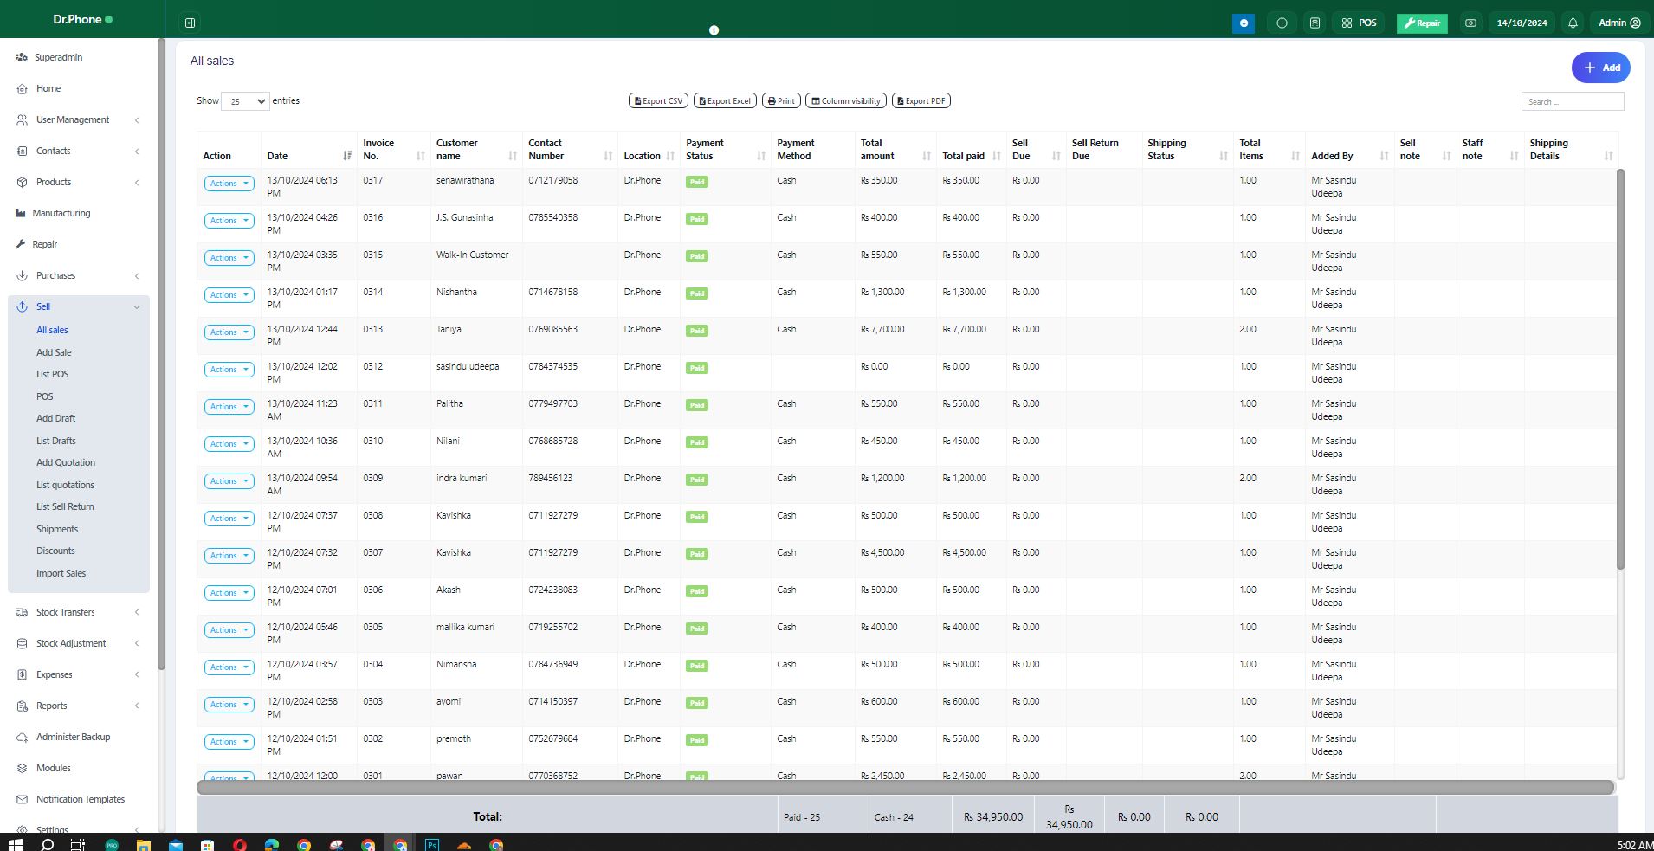This screenshot has height=851, width=1654.
Task: Open Photoshop from the taskbar
Action: (x=431, y=844)
